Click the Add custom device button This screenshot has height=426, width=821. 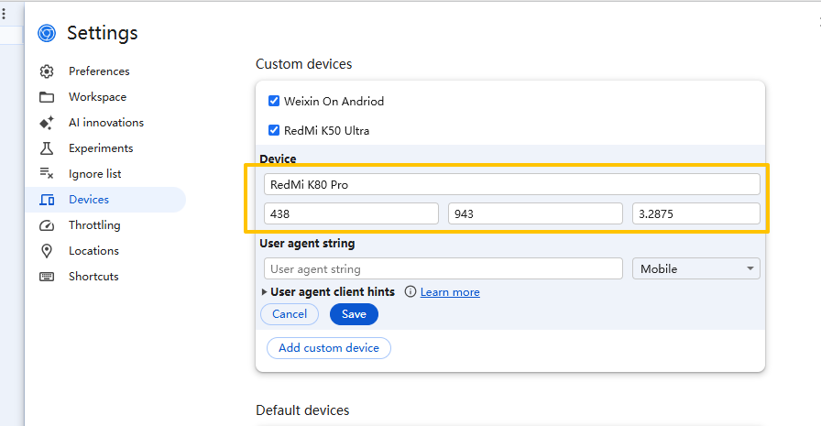point(329,348)
